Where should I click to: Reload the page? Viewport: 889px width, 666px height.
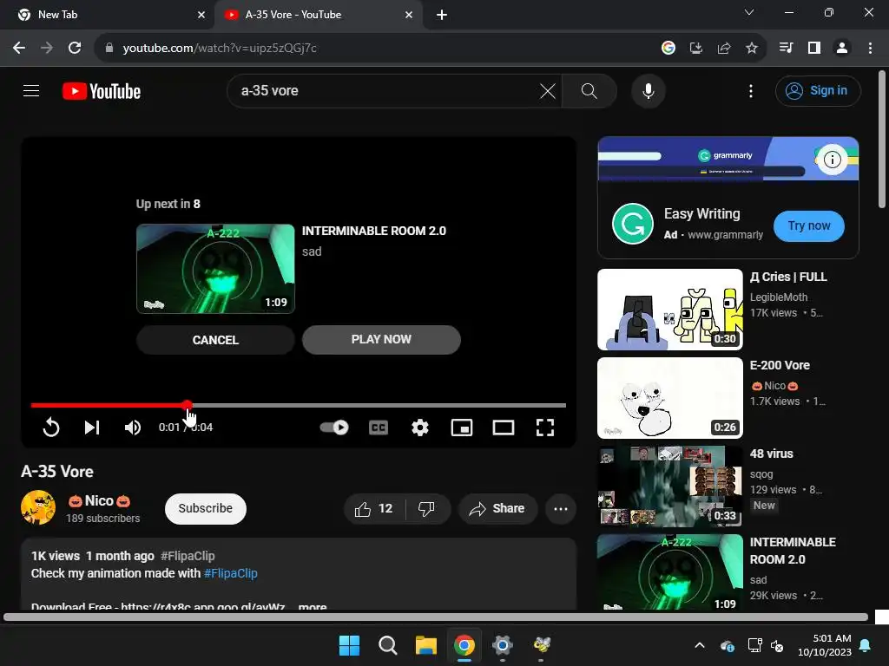point(75,48)
